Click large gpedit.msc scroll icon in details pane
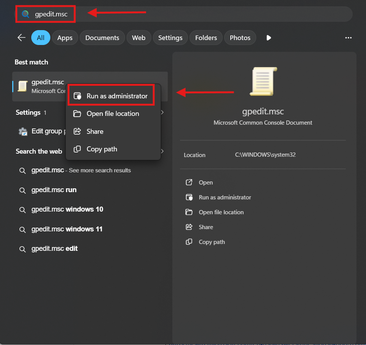Viewport: 366px width, 345px height. (263, 81)
